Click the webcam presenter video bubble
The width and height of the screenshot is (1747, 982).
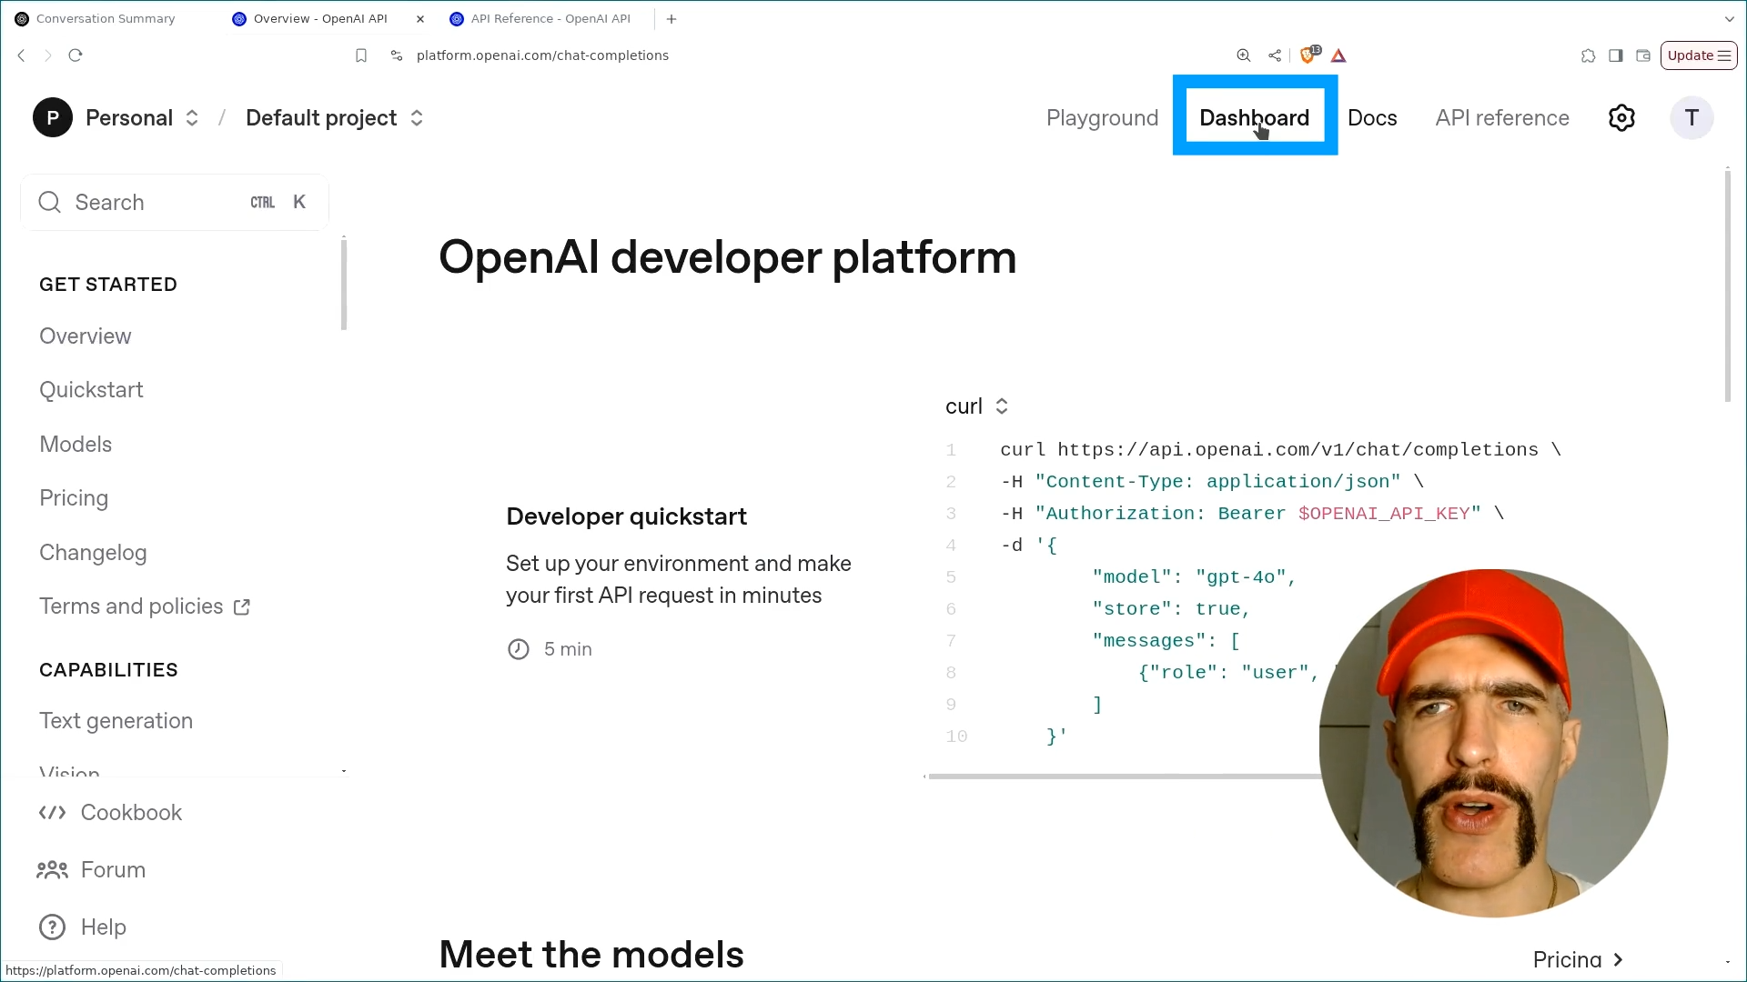pyautogui.click(x=1493, y=744)
